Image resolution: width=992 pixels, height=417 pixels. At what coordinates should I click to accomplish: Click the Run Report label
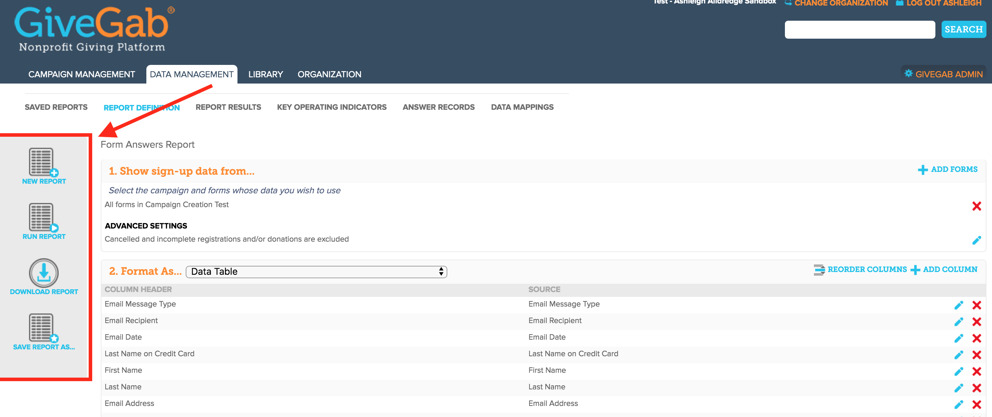44,237
